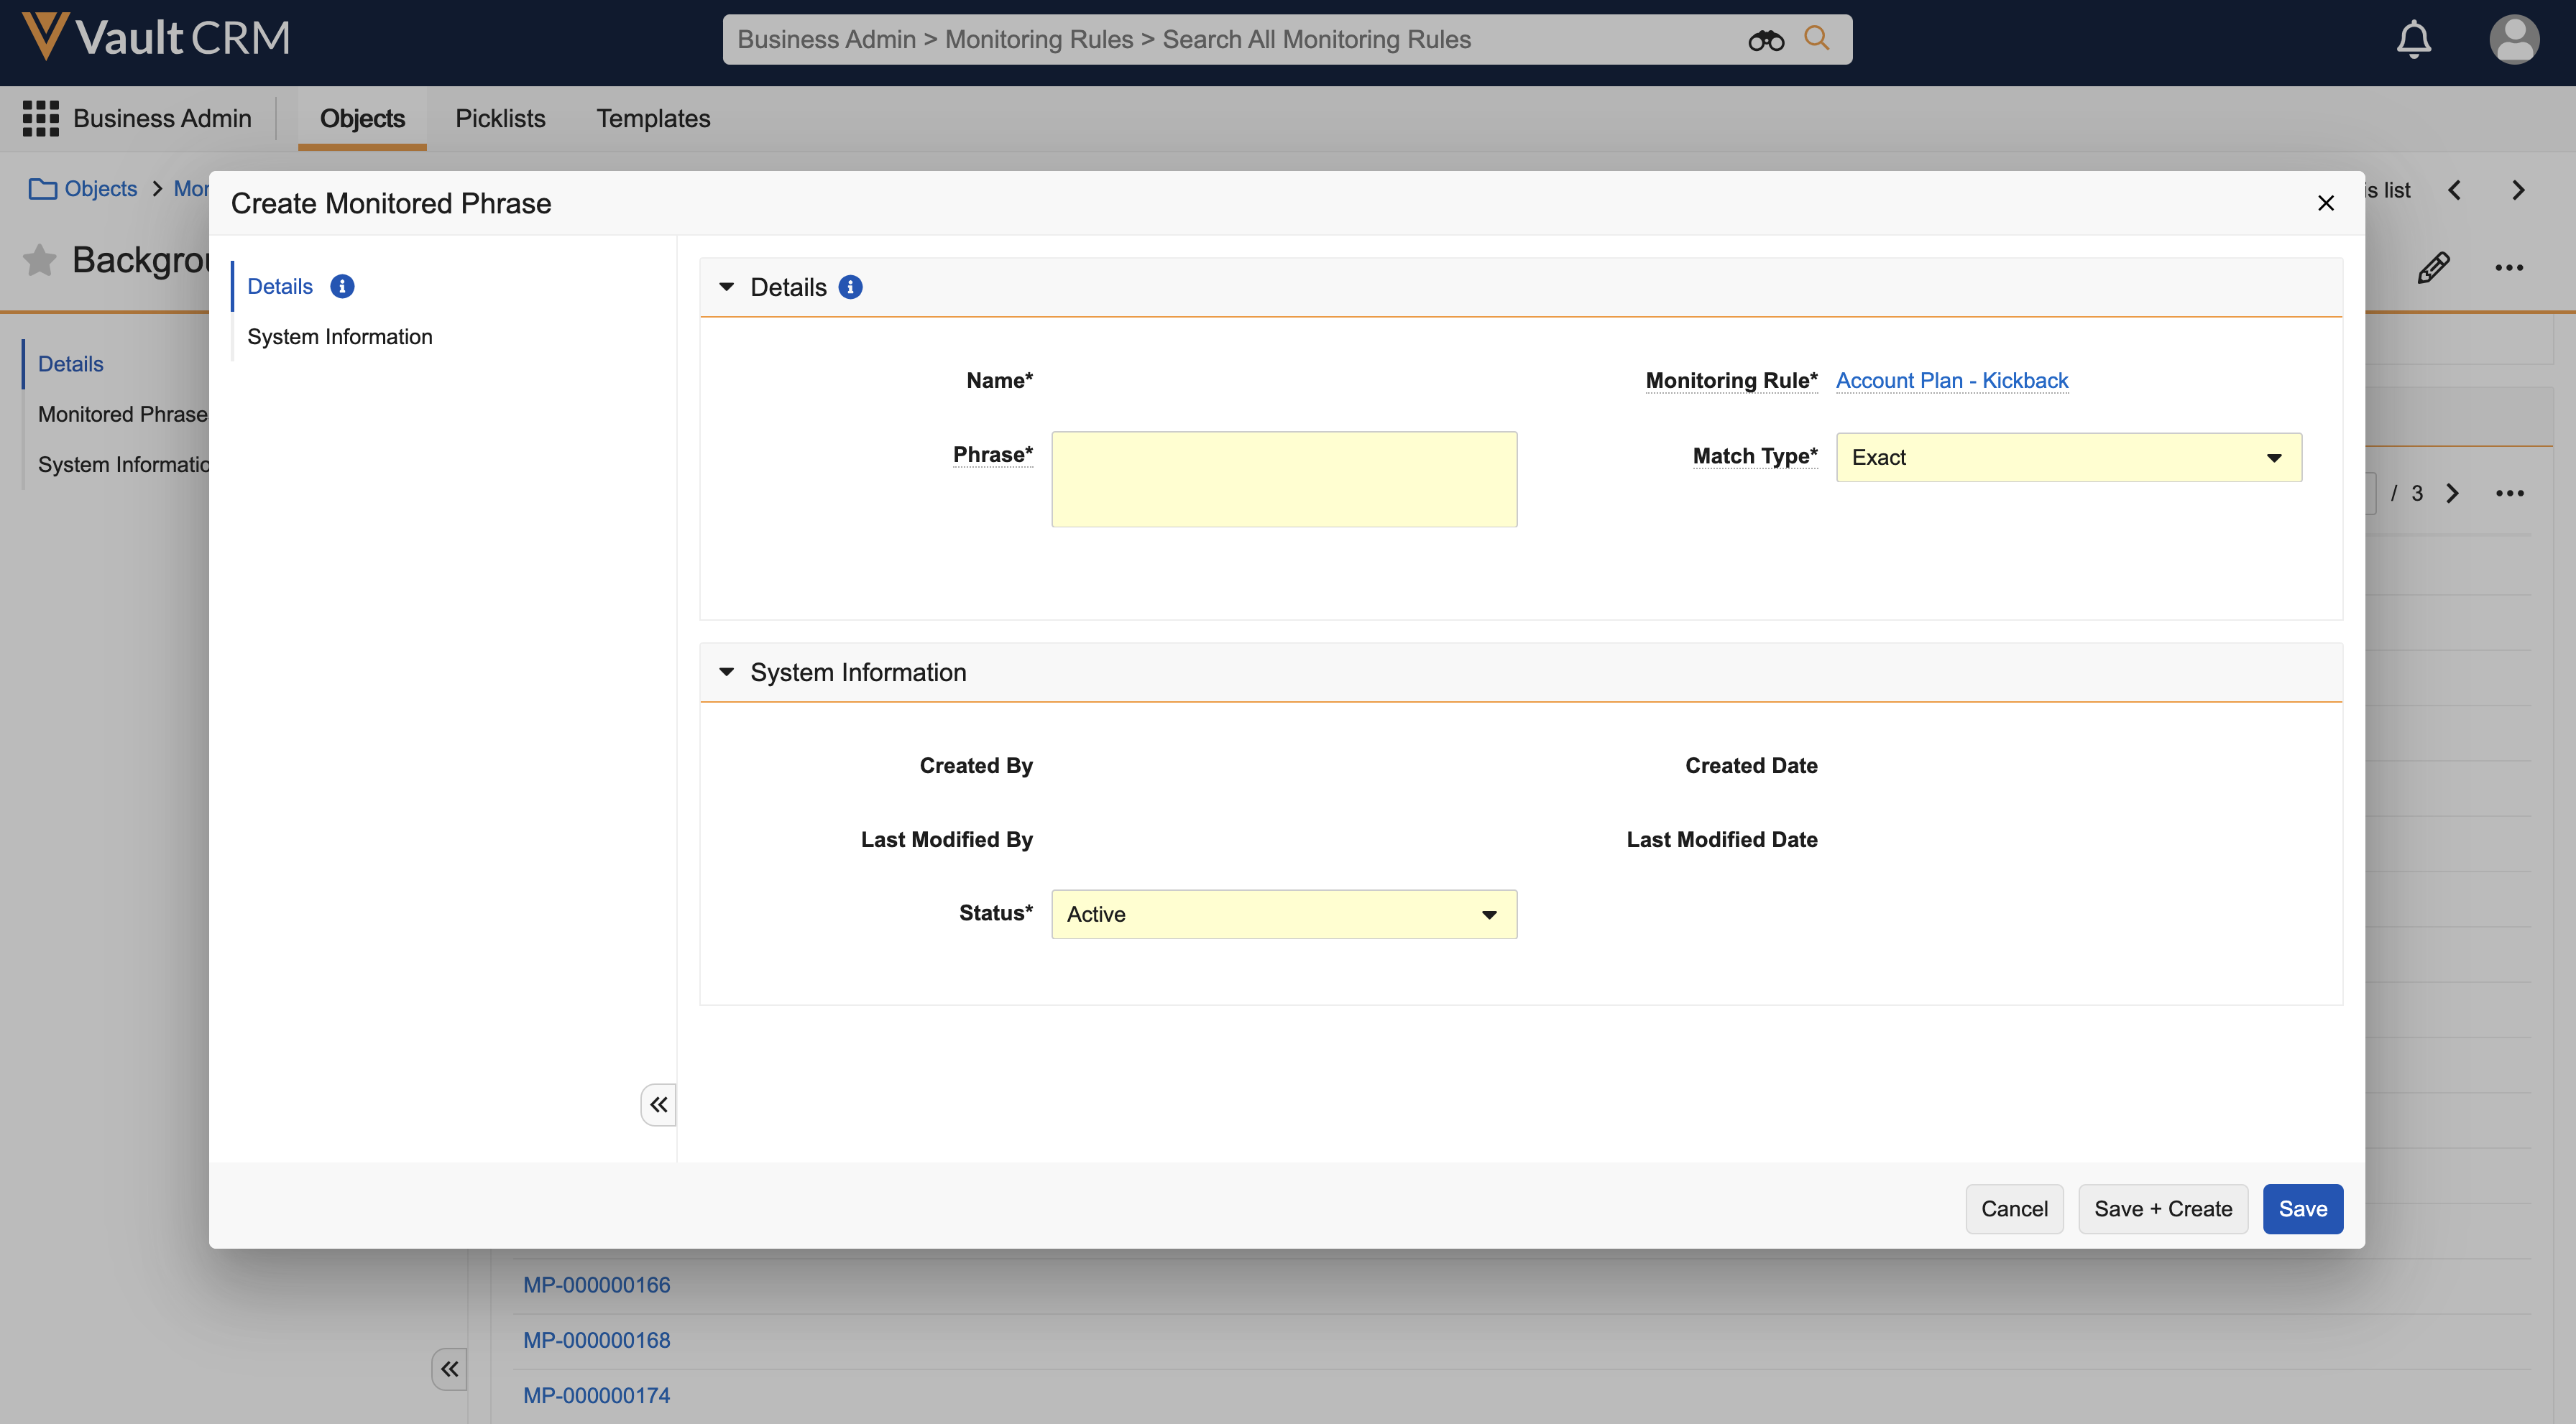Open the Status dropdown showing Active

point(1283,915)
